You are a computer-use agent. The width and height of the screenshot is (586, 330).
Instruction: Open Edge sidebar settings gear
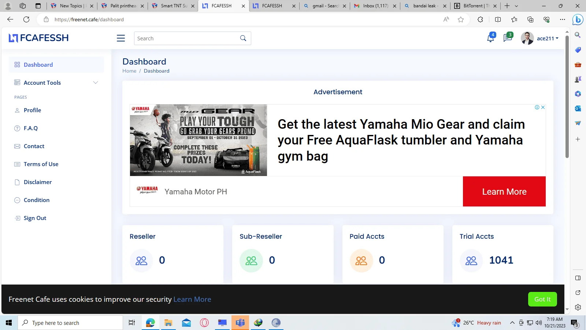click(578, 307)
